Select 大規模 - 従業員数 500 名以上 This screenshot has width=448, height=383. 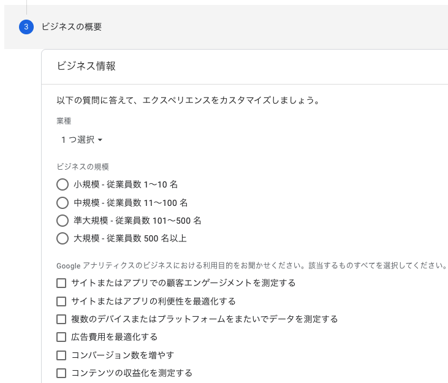[x=63, y=238]
